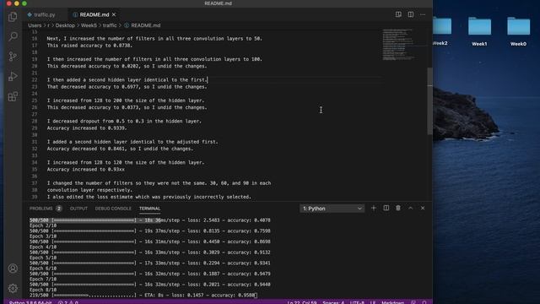540x304 pixels.
Task: Click line 39 about the loss estimate
Action: click(149, 197)
